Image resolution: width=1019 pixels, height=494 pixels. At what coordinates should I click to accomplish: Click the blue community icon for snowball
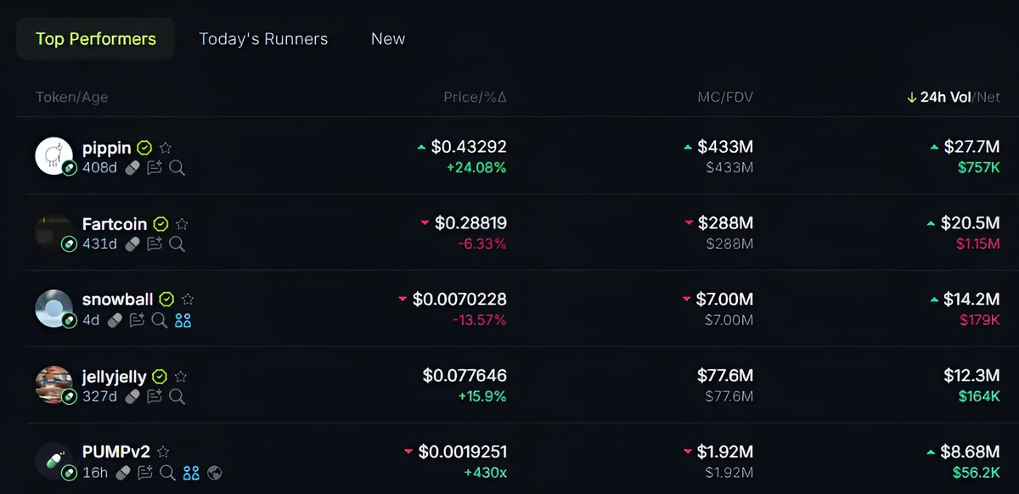click(x=183, y=321)
